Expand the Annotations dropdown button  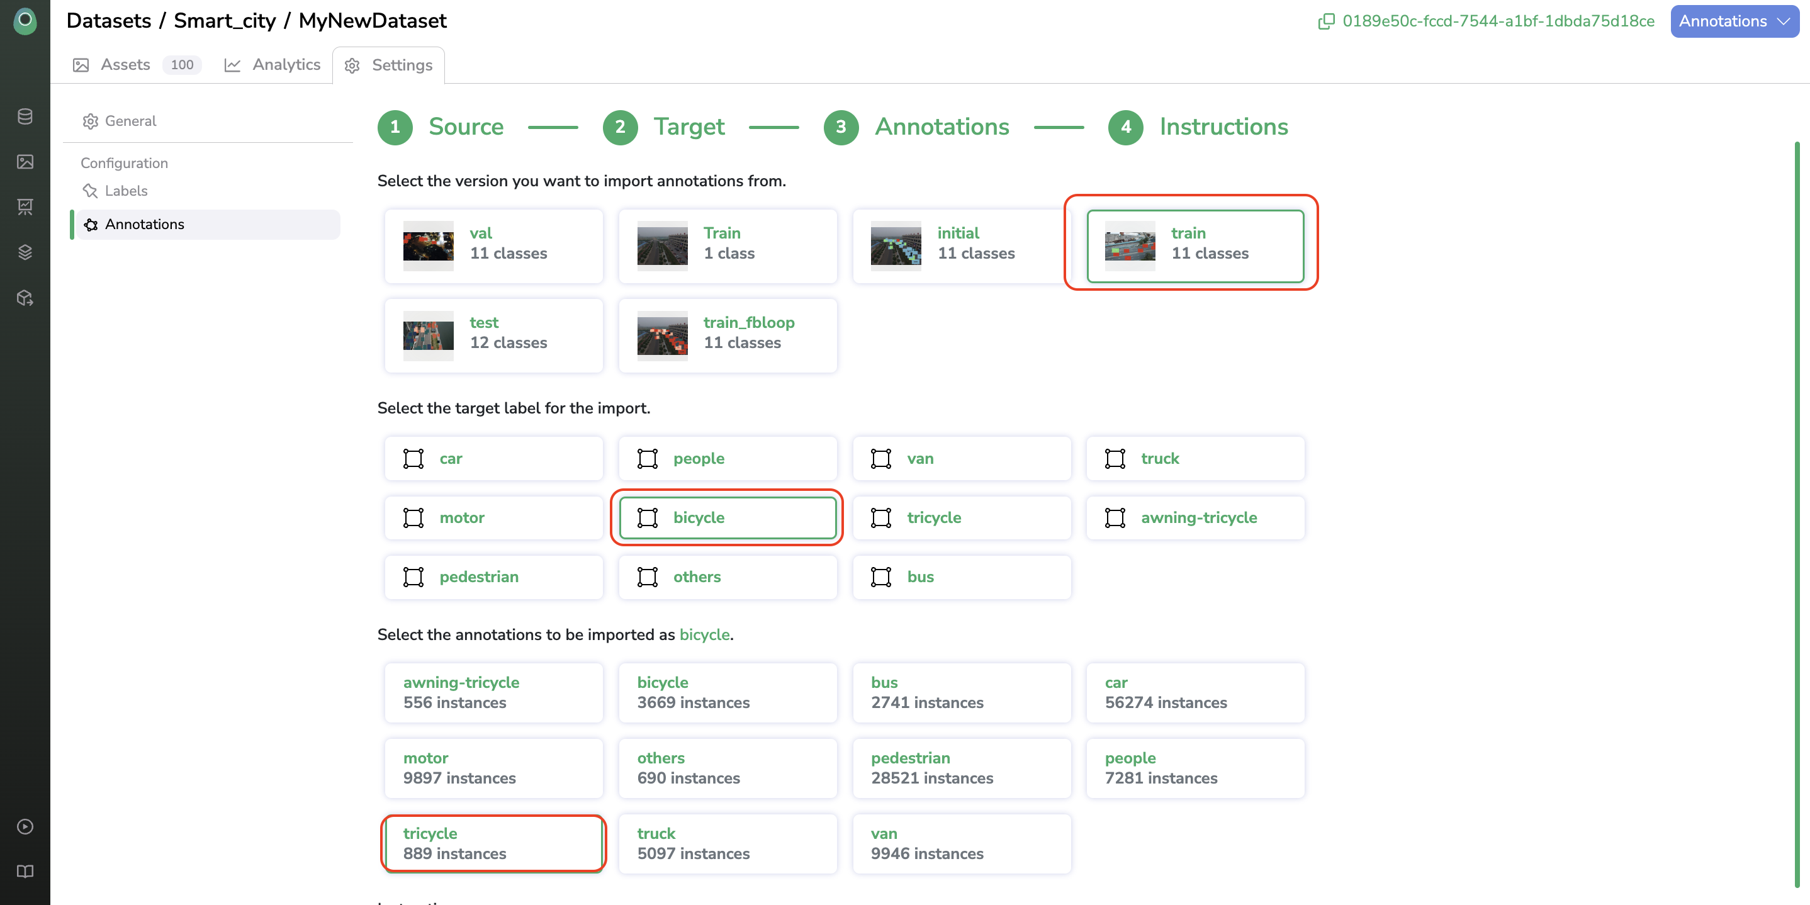(1733, 21)
